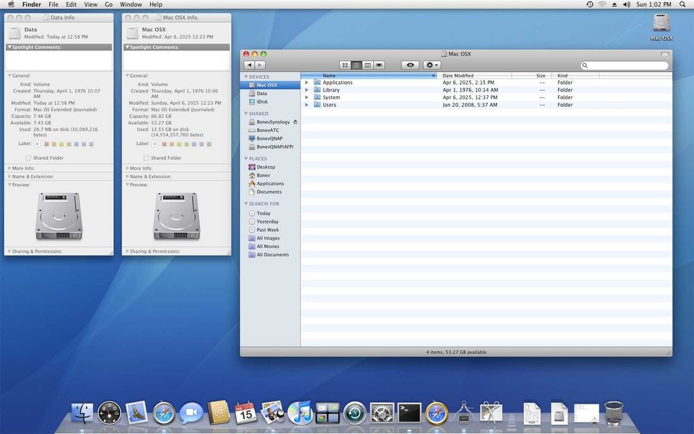Viewport: 694px width, 434px height.
Task: Open Dashboard from the Dock
Action: pos(109,412)
